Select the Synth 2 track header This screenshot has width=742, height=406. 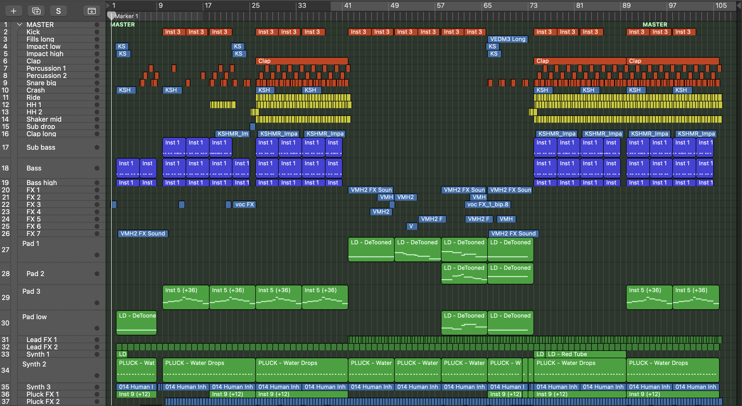point(34,364)
